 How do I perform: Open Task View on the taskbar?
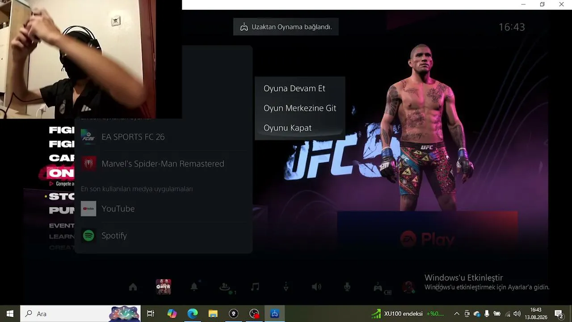[x=151, y=314]
